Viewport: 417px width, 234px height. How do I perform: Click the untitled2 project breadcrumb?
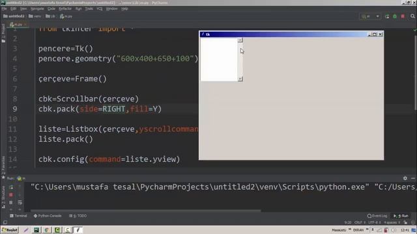coord(14,16)
